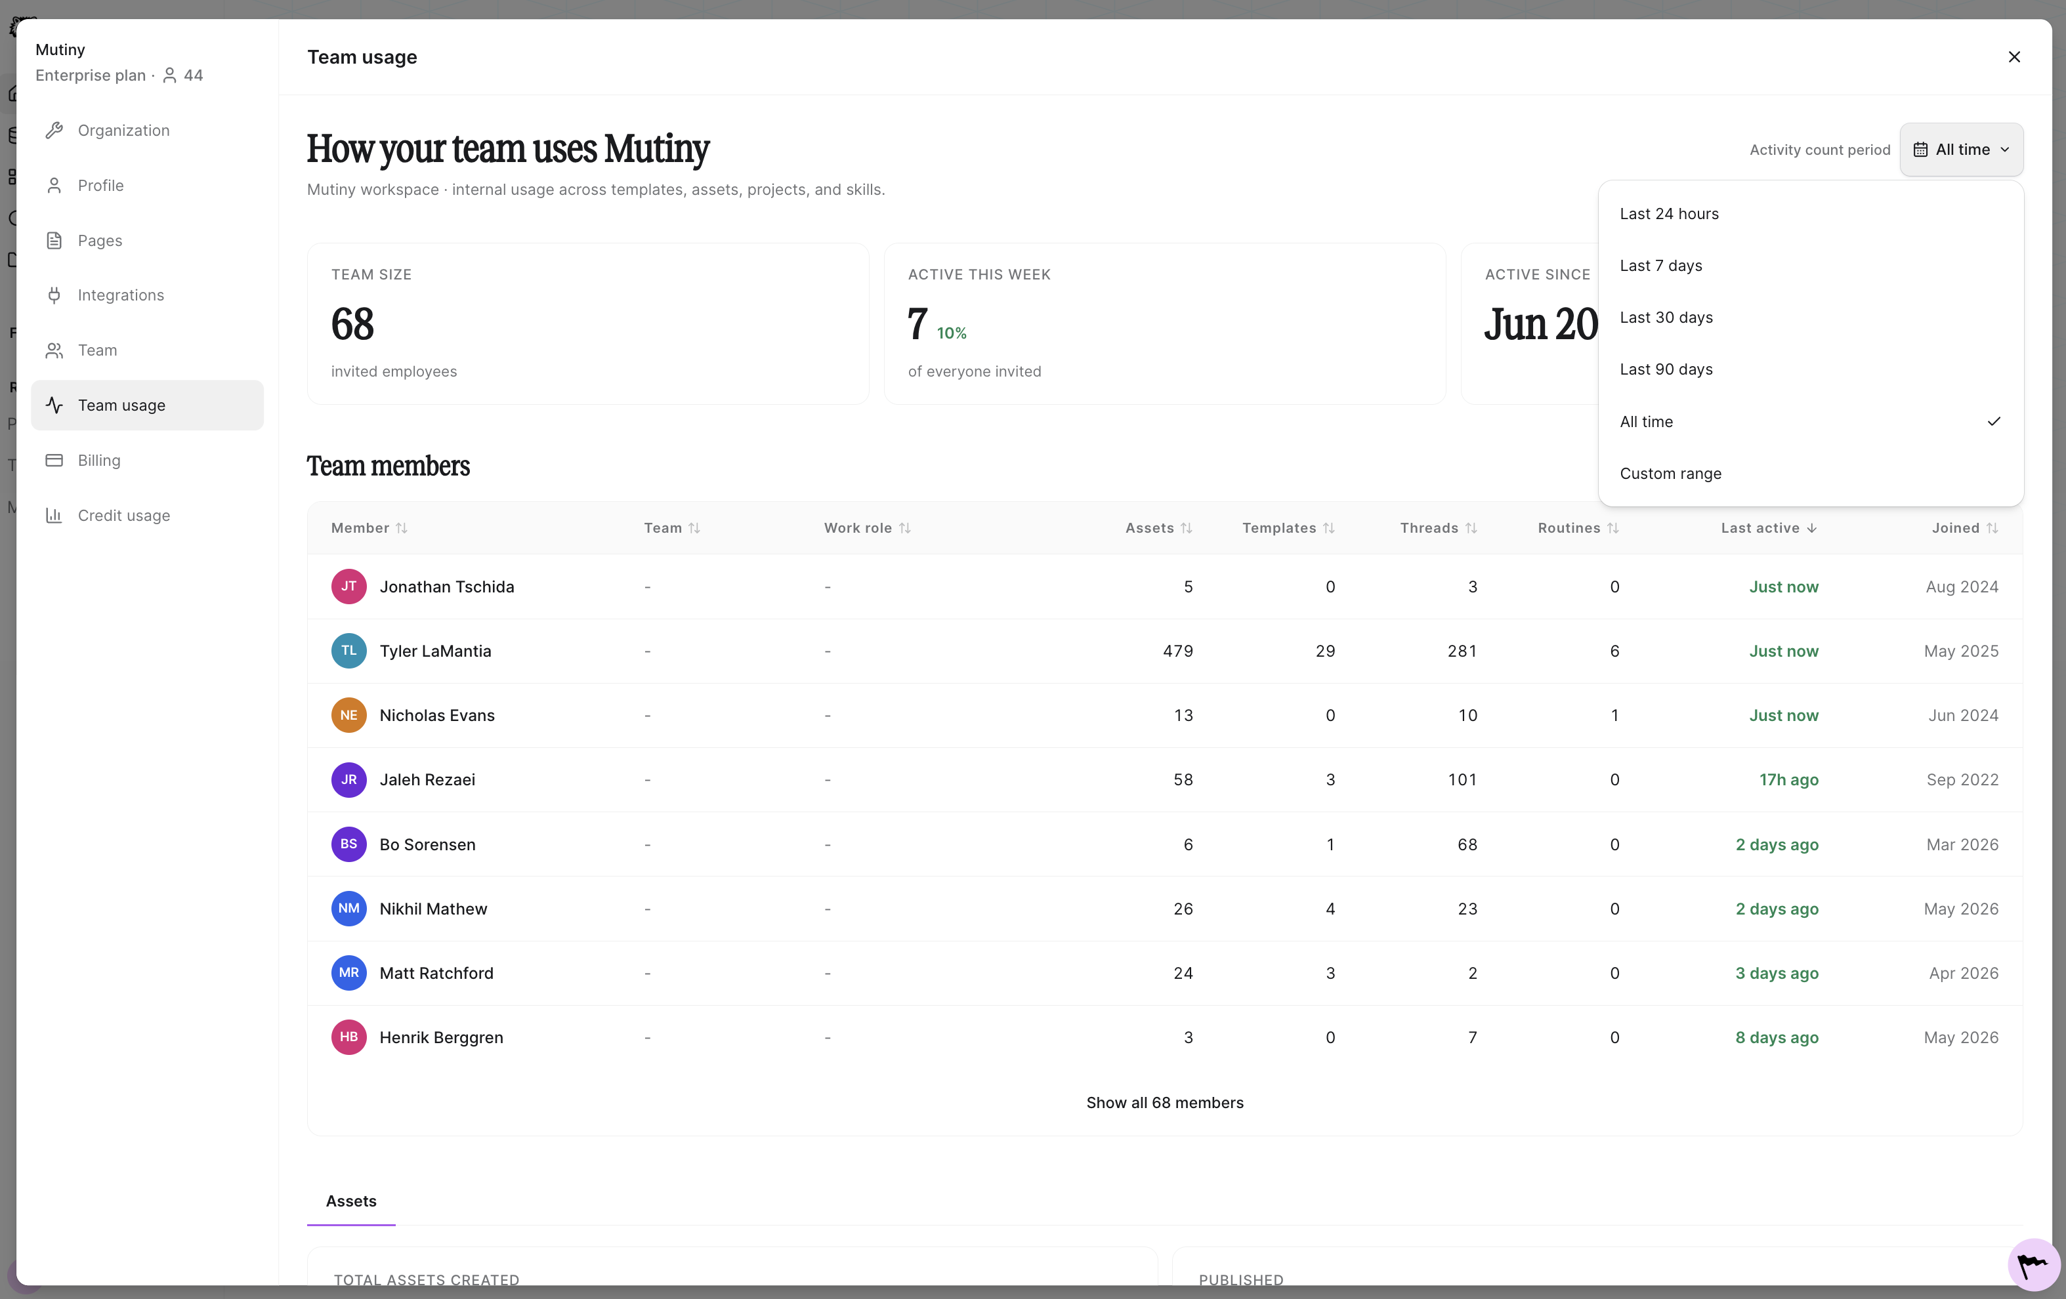Select member name Jonathan Tschida
This screenshot has width=2066, height=1299.
click(x=447, y=587)
